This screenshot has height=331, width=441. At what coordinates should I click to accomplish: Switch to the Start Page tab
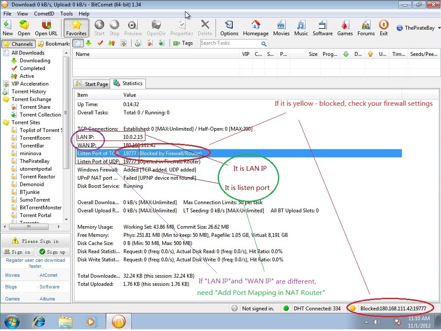click(x=92, y=84)
